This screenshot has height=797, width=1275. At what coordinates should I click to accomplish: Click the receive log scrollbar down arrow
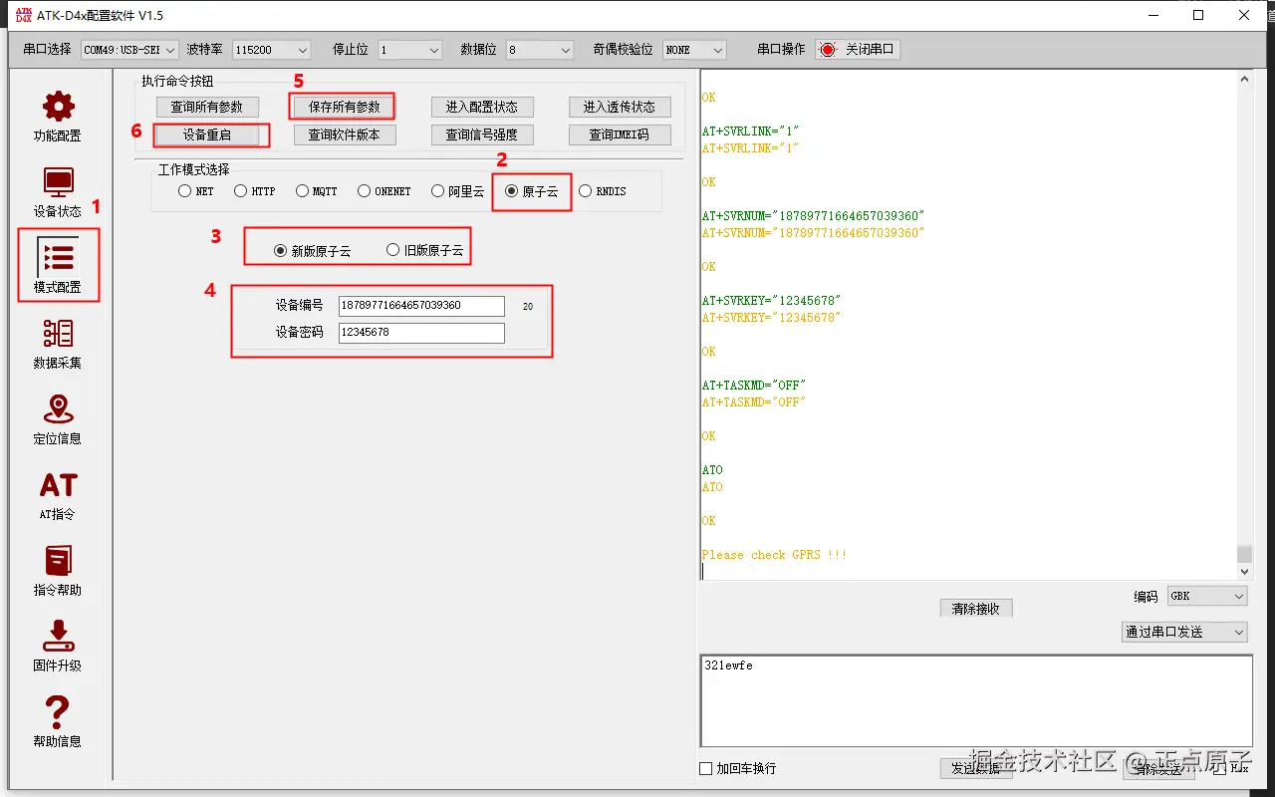pyautogui.click(x=1244, y=572)
